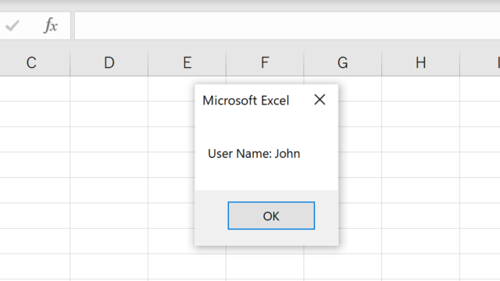Screen dimensions: 500x281
Task: Select column D header
Action: 109,62
